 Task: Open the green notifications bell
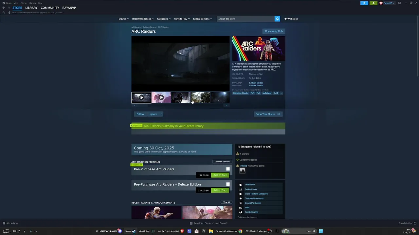coord(373,3)
